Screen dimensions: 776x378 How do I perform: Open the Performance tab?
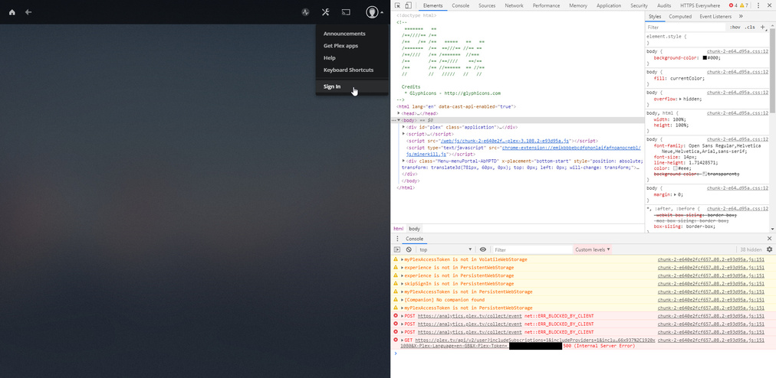point(547,5)
